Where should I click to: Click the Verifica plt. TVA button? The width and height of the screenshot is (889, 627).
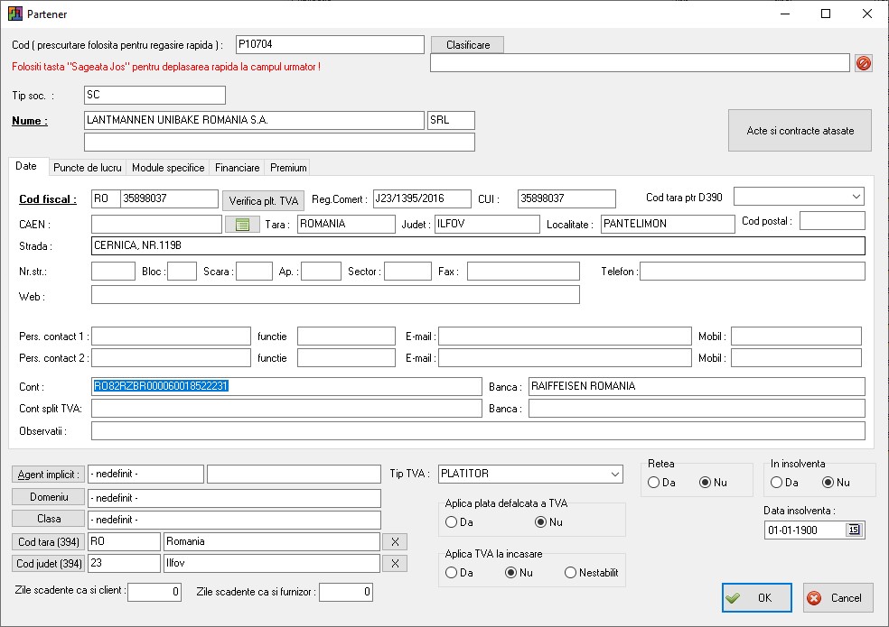click(263, 200)
